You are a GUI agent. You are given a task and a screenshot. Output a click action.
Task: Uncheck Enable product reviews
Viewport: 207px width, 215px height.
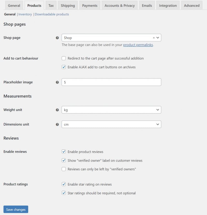pyautogui.click(x=64, y=152)
